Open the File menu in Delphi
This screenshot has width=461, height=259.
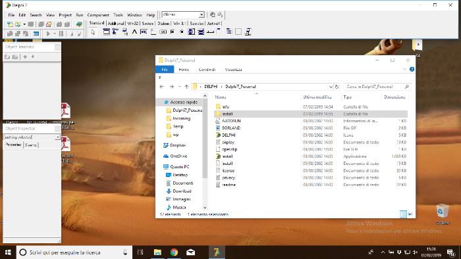click(11, 15)
